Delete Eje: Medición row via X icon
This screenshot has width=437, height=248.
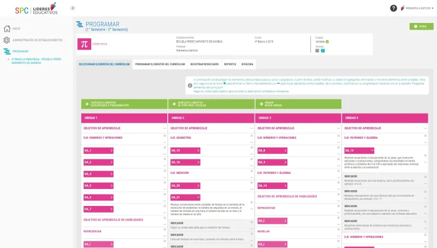click(x=252, y=171)
